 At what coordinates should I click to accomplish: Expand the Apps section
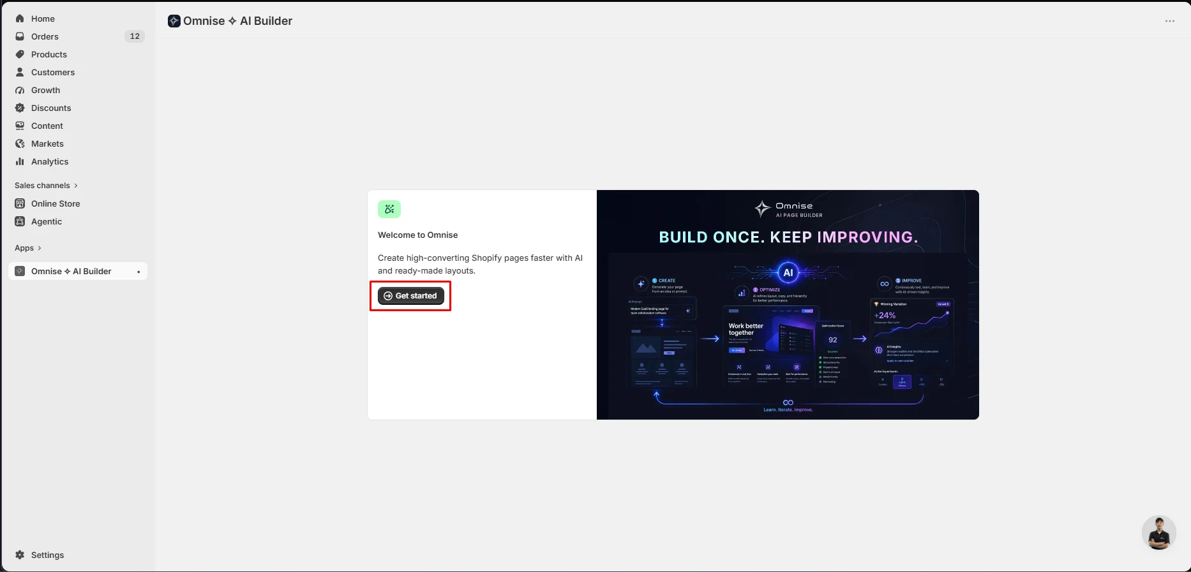tap(28, 248)
